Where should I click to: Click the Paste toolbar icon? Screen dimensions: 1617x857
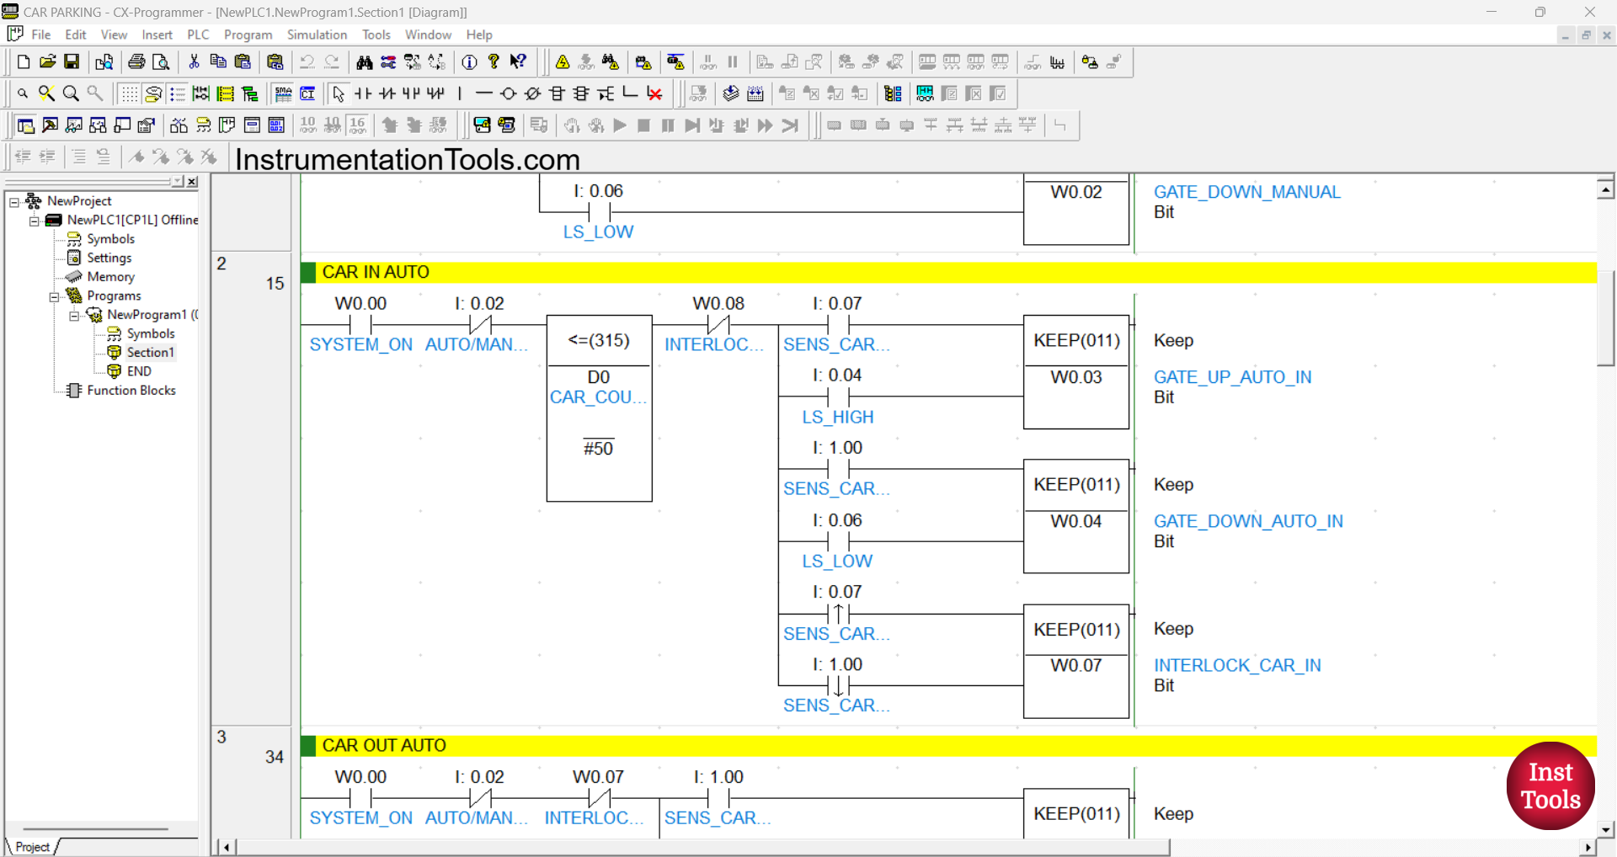coord(242,61)
